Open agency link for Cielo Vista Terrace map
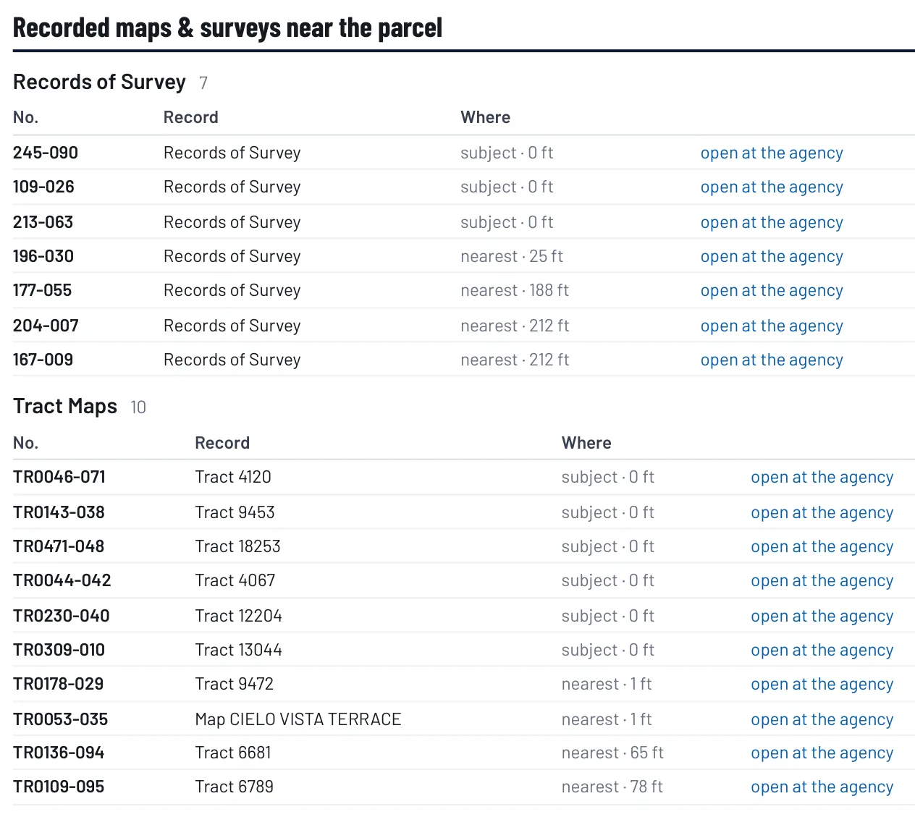Screen dimensions: 915x817 pos(822,719)
